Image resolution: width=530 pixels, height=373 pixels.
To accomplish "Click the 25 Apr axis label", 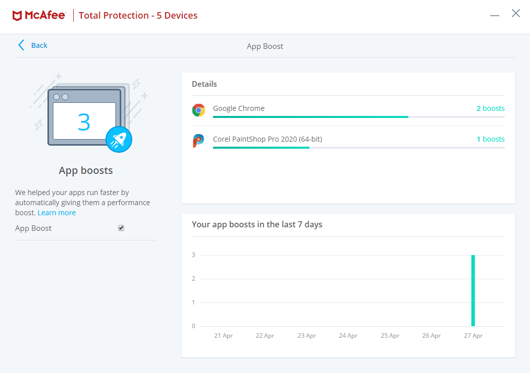I will click(x=390, y=336).
